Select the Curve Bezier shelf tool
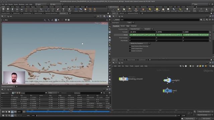The width and height of the screenshot is (214, 120). (x=41, y=10)
